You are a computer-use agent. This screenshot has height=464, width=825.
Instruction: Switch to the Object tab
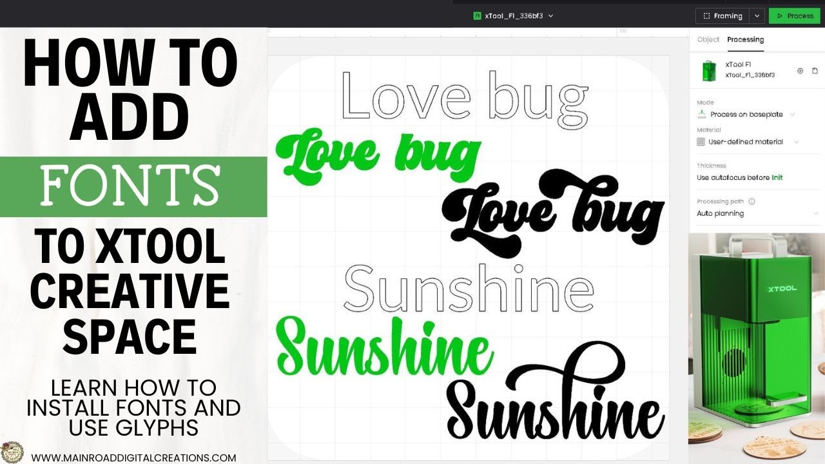(708, 39)
